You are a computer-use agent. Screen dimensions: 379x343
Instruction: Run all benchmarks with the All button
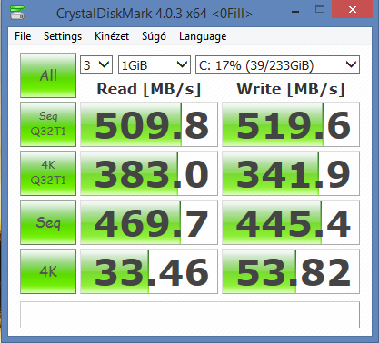[48, 75]
